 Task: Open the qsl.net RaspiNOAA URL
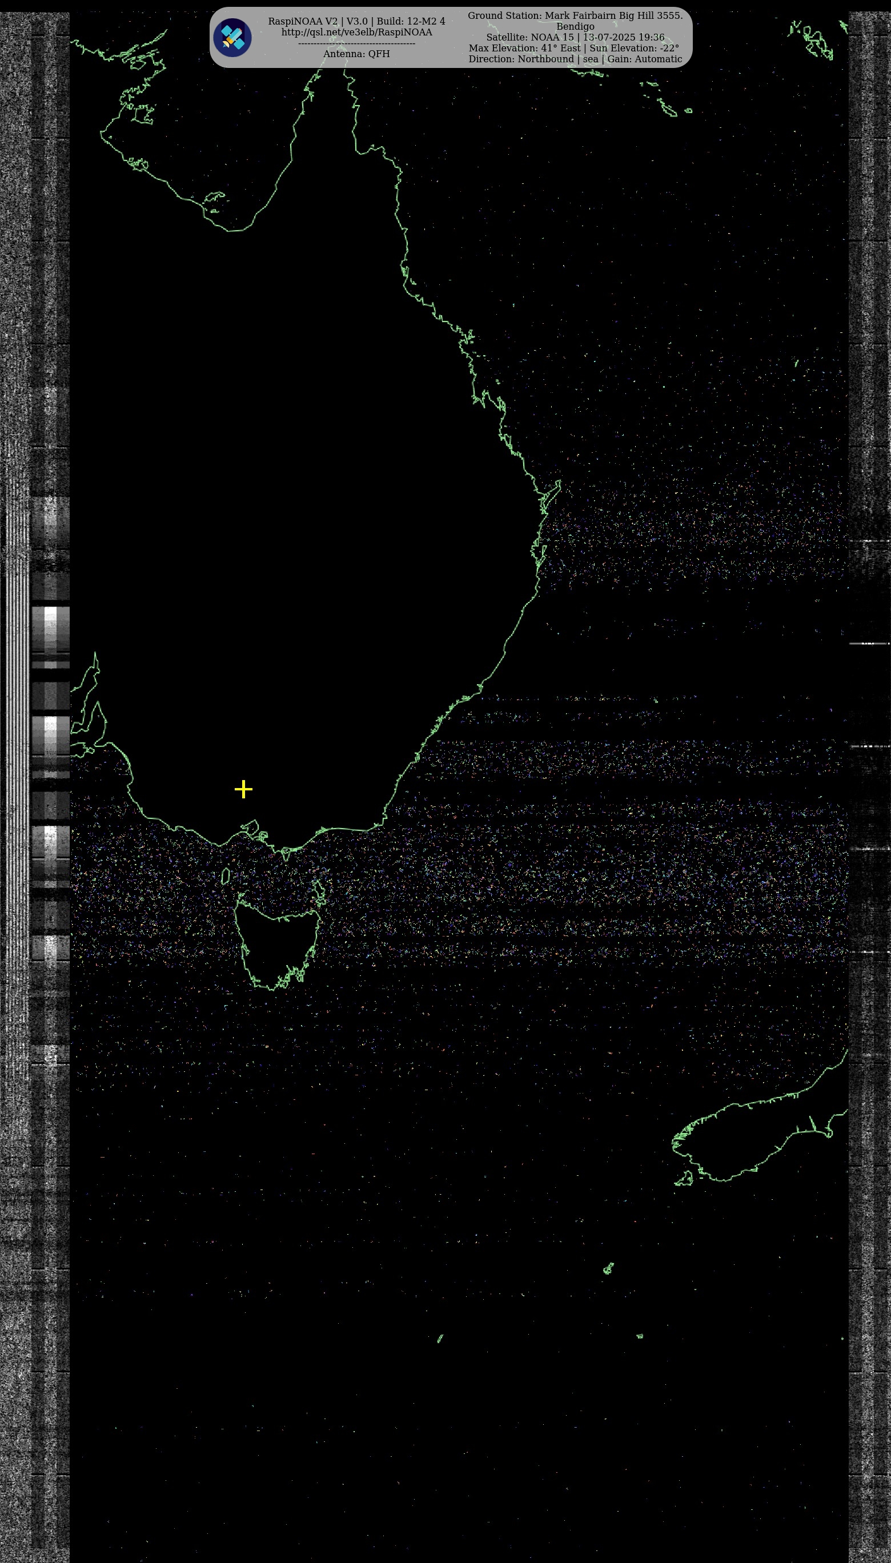tap(356, 32)
